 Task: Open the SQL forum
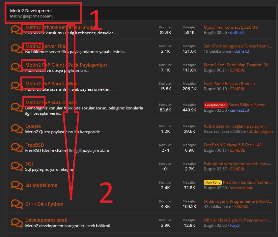coord(29,164)
